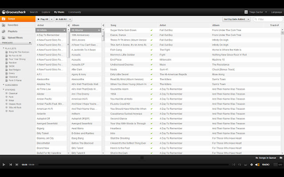Open the Language menu

[276, 12]
